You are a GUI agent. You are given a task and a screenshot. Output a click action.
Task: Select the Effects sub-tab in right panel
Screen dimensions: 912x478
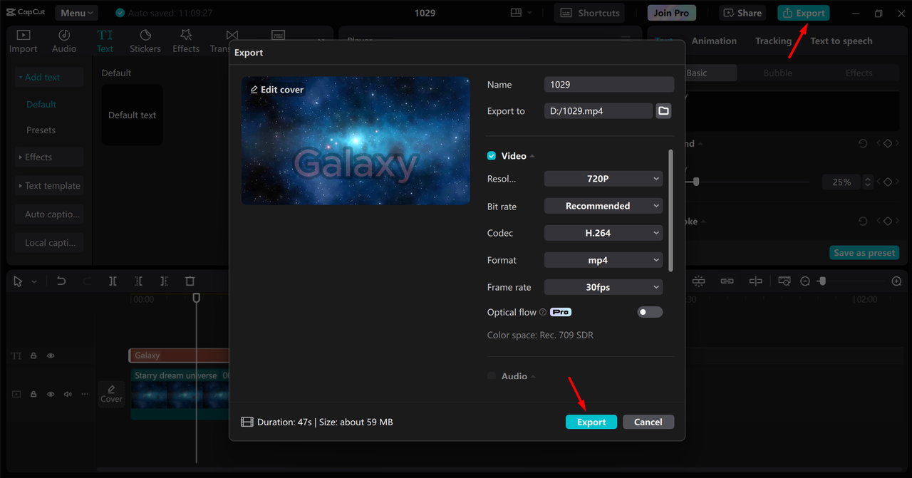(x=859, y=73)
